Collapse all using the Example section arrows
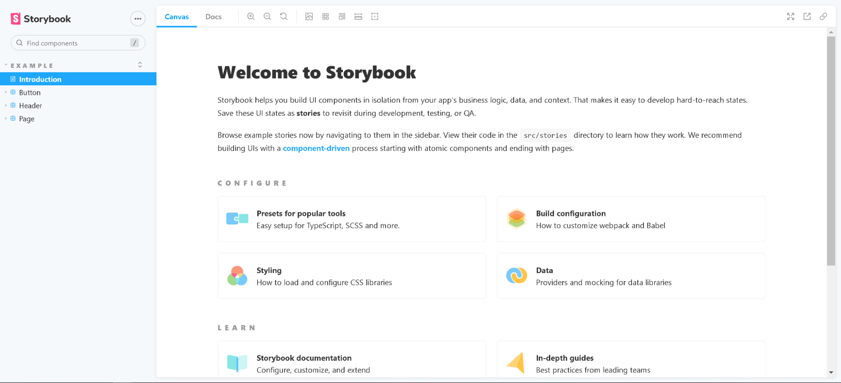 click(x=140, y=65)
